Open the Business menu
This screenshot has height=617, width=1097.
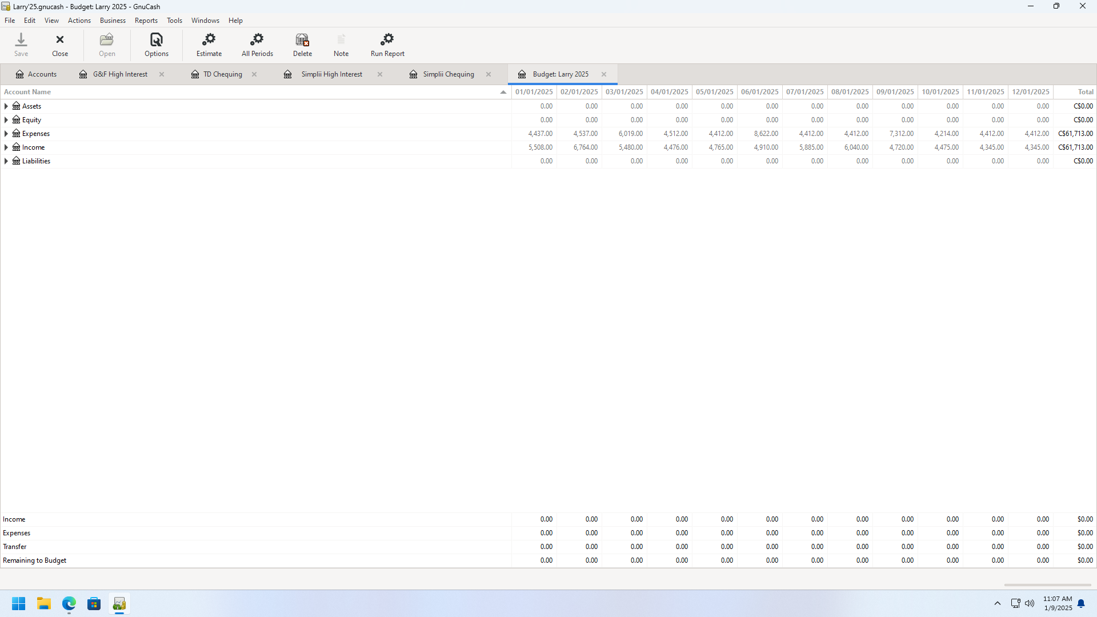tap(113, 21)
